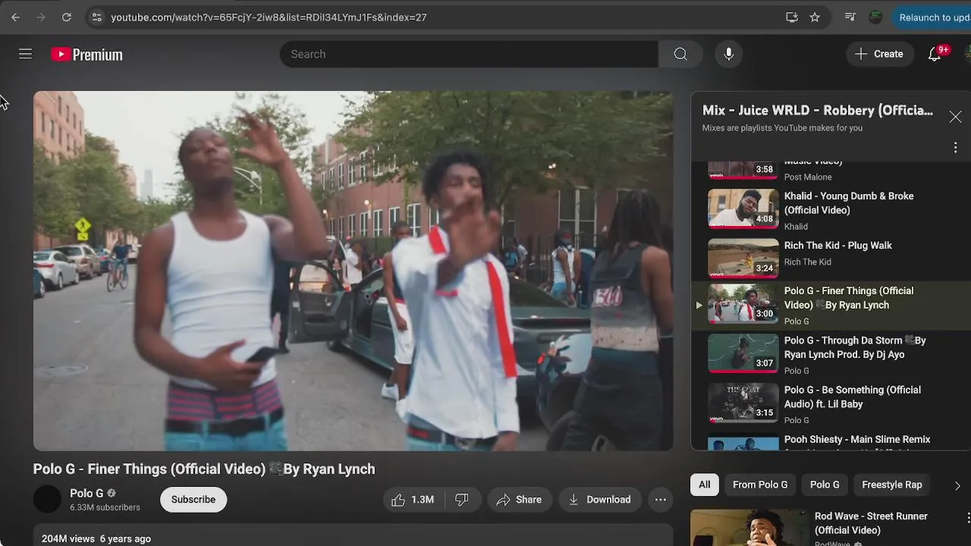Image resolution: width=971 pixels, height=546 pixels.
Task: Focus the YouTube Search field
Action: click(x=469, y=54)
